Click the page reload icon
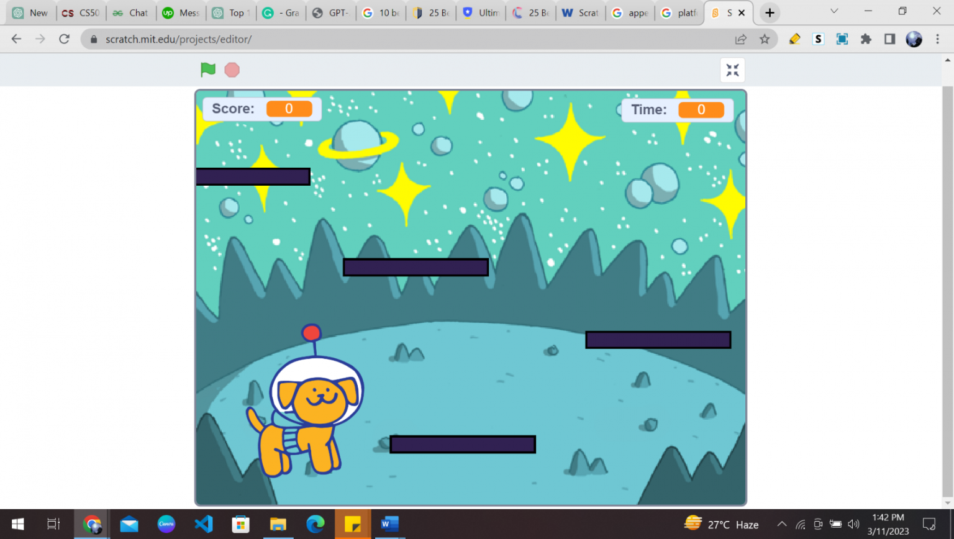 click(x=64, y=38)
